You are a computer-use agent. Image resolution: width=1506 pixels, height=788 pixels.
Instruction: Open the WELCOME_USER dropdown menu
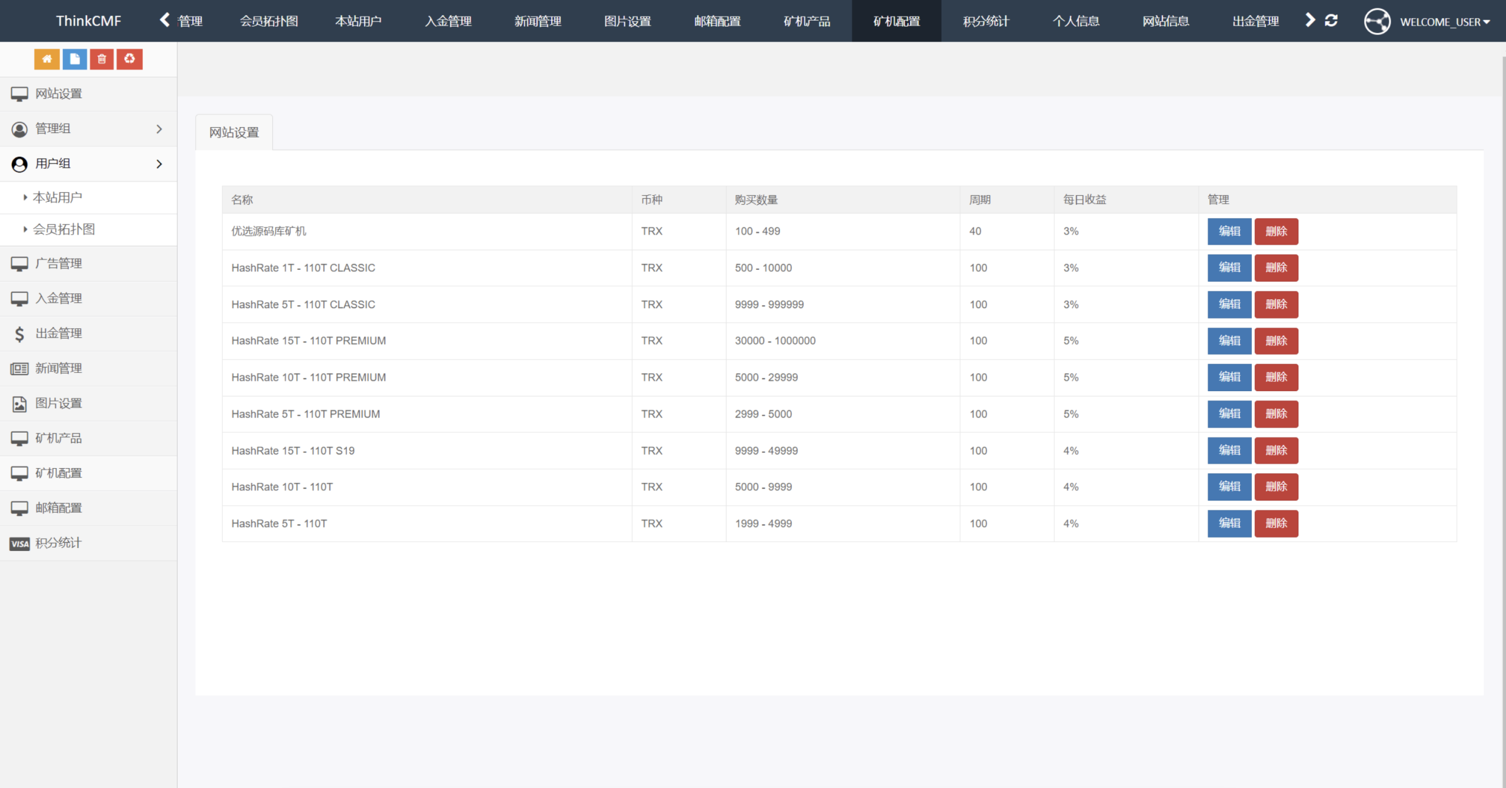(1445, 22)
